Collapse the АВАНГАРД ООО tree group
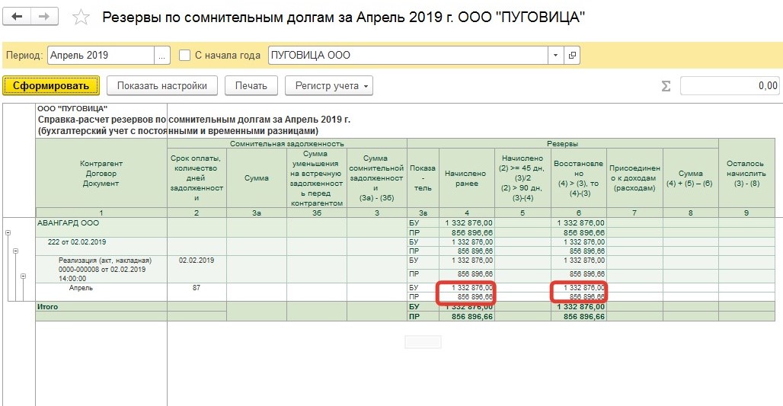The image size is (783, 406). 8,233
